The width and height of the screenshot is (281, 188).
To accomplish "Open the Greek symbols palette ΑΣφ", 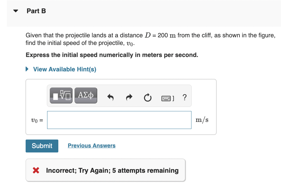I will pos(86,95).
